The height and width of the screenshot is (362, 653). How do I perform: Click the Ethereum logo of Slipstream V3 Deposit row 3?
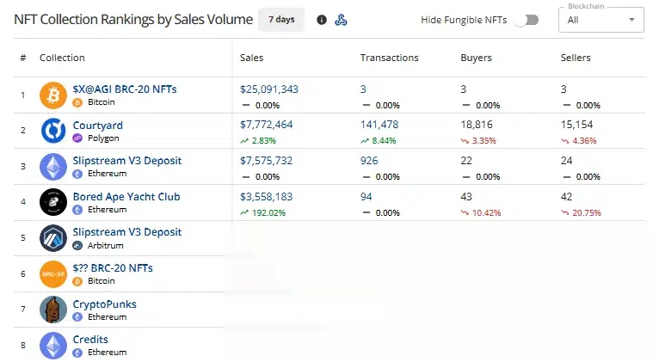coord(53,167)
